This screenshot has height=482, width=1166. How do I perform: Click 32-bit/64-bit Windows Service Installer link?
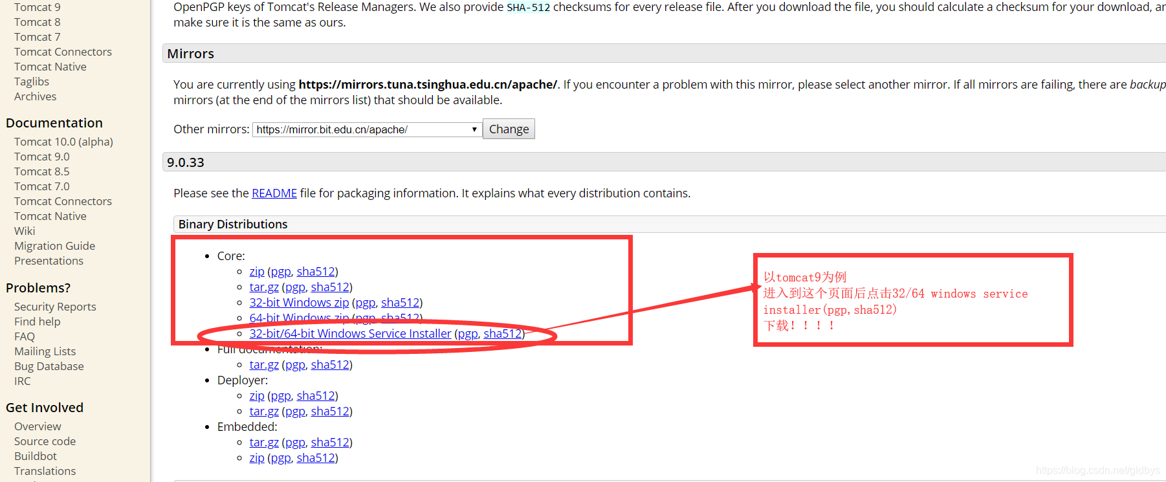[350, 334]
